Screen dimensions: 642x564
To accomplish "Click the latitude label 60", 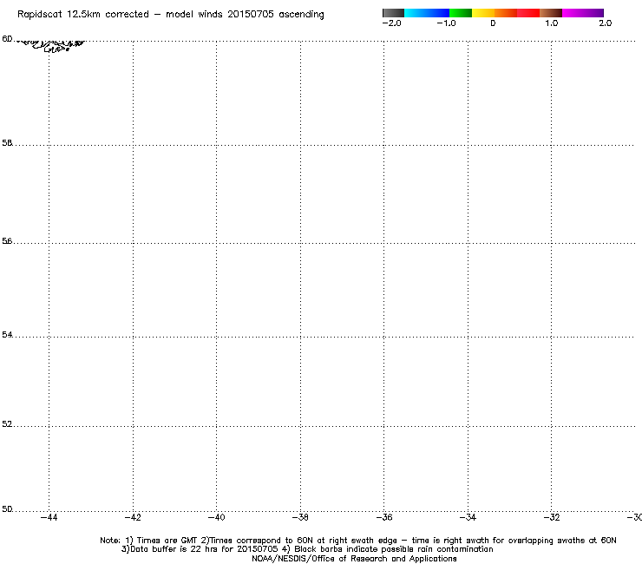I will [7, 39].
